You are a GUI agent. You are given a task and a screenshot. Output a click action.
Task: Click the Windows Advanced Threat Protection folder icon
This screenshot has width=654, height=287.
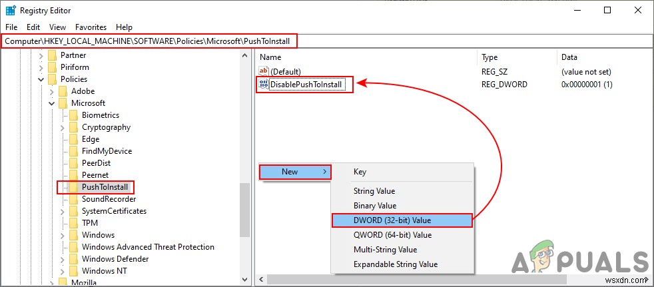(73, 247)
